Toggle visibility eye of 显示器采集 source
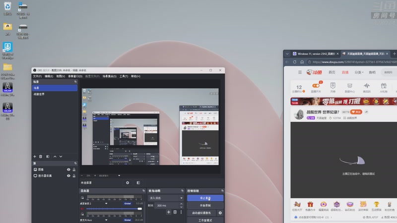This screenshot has height=223, width=397. 68,176
